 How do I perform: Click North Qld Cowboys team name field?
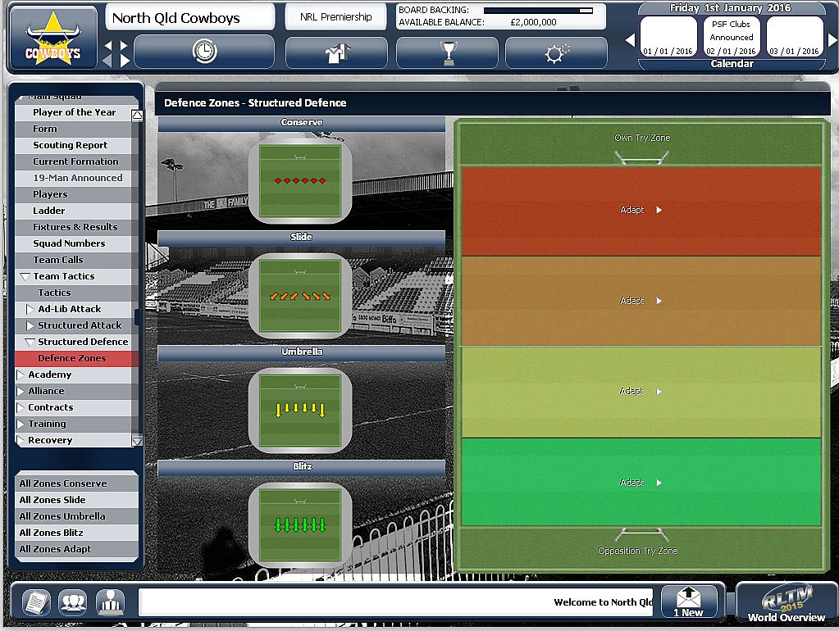pos(190,18)
